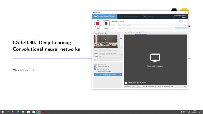The image size is (203, 114).
Task: Open Adobe Acrobat from the taskbar
Action: pos(44,112)
